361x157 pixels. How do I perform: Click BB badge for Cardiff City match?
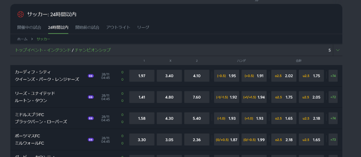(91, 76)
